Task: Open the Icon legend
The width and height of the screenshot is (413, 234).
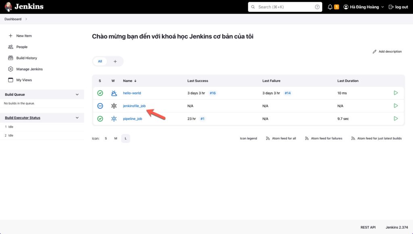Action: tap(248, 138)
